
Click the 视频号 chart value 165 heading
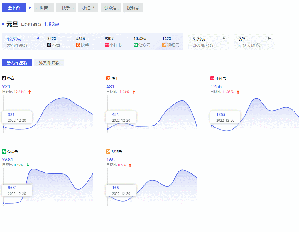pos(110,160)
